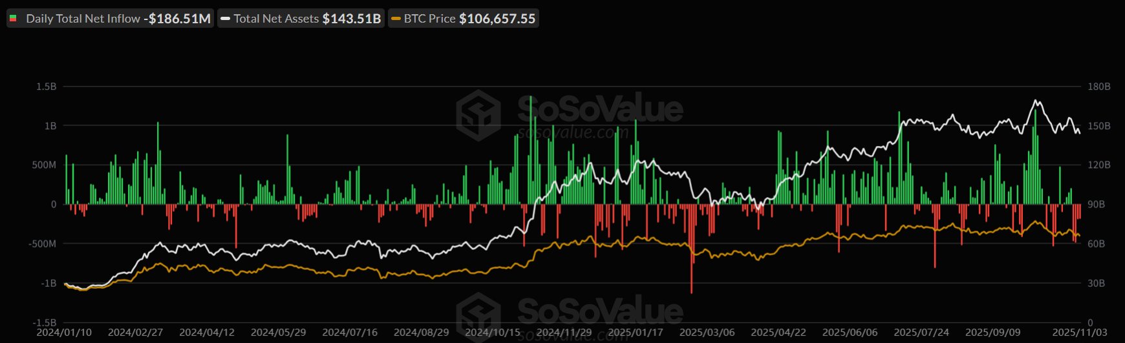
Task: Click the -1B left axis label
Action: point(48,284)
